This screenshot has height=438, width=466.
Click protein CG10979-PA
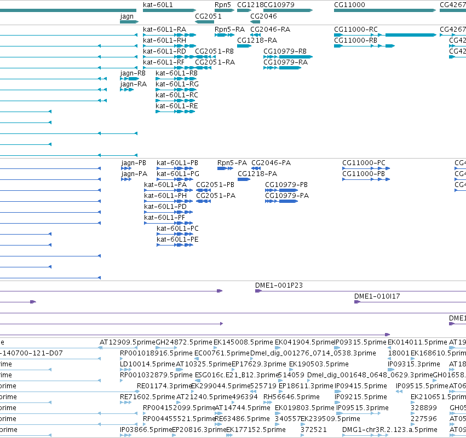click(x=287, y=196)
